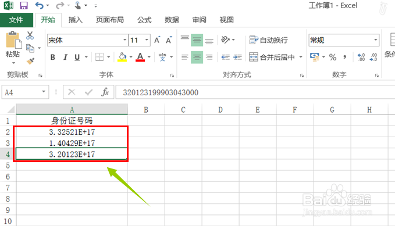Open font size 11 dropdown

[x=147, y=40]
